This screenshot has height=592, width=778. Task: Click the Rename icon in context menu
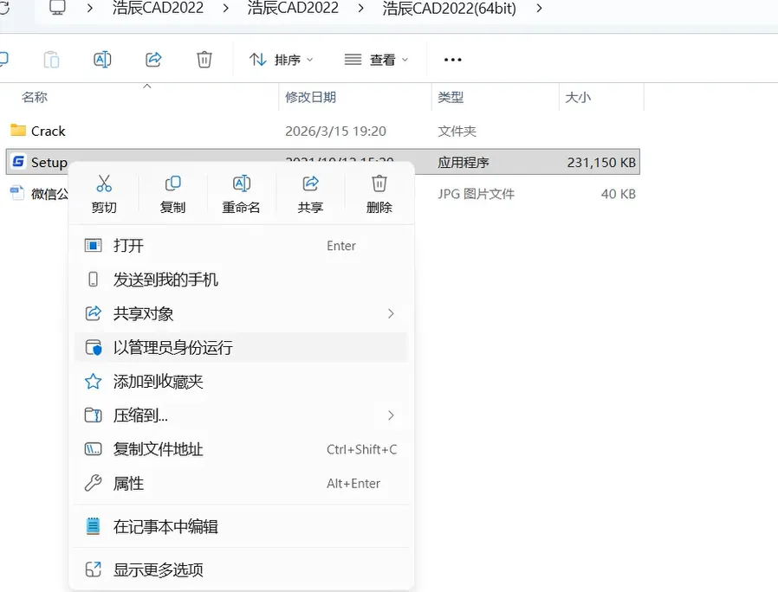point(242,184)
